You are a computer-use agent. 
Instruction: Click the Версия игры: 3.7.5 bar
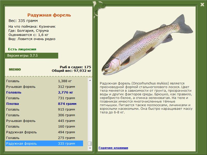click(32, 56)
